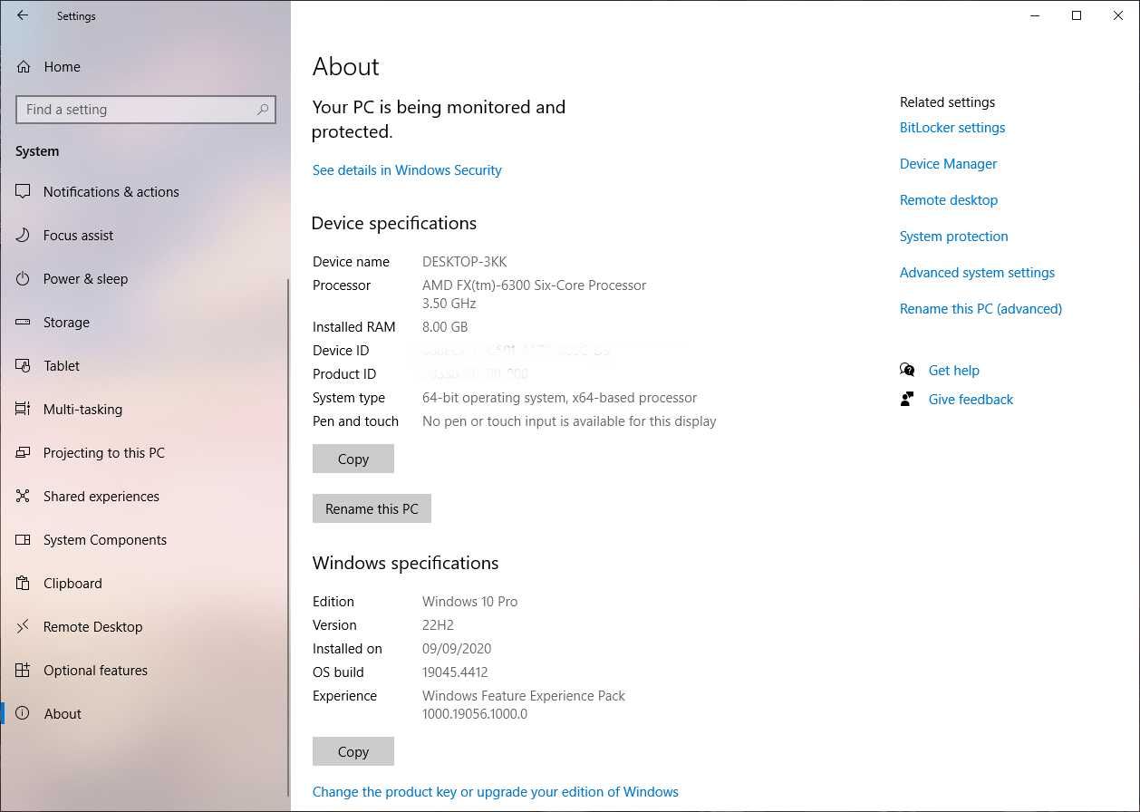Click the Tablet icon in sidebar
This screenshot has height=812, width=1140.
pyautogui.click(x=24, y=365)
